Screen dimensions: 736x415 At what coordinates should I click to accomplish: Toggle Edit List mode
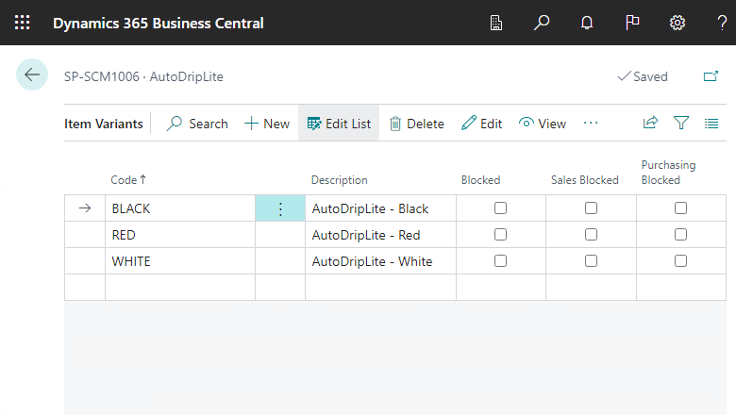click(x=339, y=124)
